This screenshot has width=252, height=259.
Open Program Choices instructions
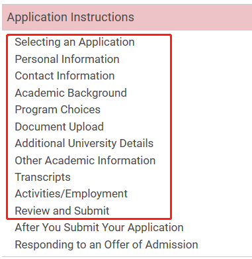pyautogui.click(x=58, y=110)
